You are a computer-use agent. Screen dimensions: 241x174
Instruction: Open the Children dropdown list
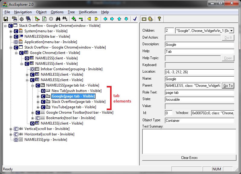(x=231, y=31)
